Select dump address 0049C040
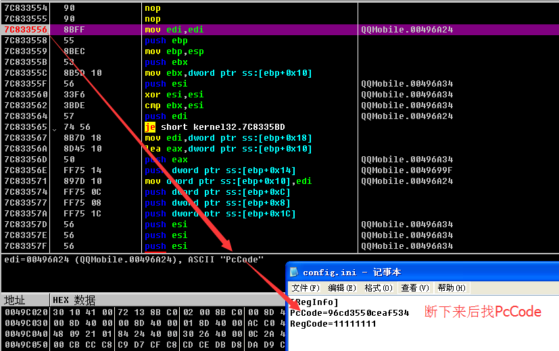The width and height of the screenshot is (559, 351). (x=26, y=334)
